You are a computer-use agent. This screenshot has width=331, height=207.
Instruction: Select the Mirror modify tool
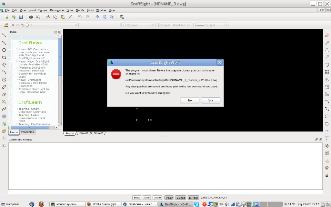(327, 50)
